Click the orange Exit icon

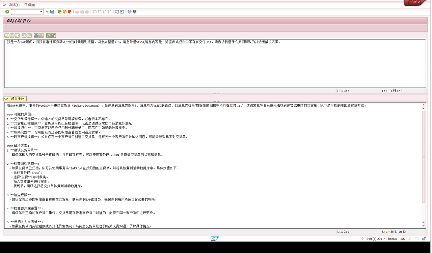click(x=64, y=11)
